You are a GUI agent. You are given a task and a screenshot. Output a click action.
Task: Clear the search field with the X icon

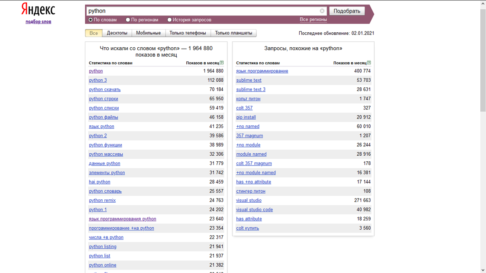click(x=322, y=11)
